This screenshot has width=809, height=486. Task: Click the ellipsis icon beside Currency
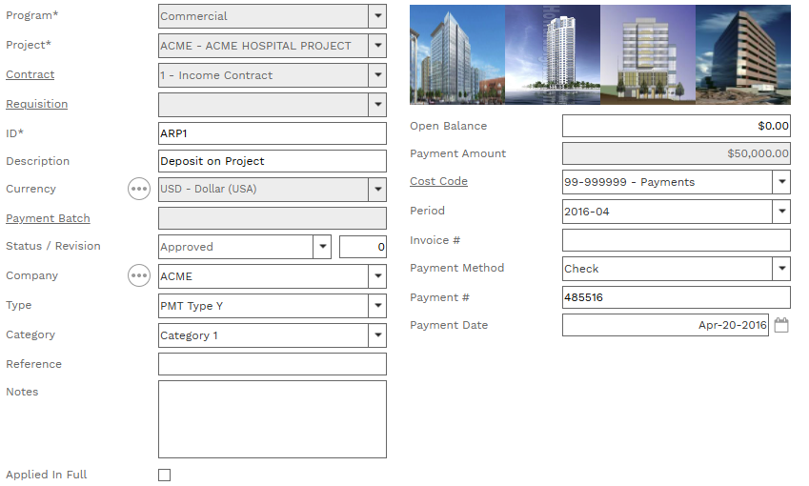tap(139, 189)
